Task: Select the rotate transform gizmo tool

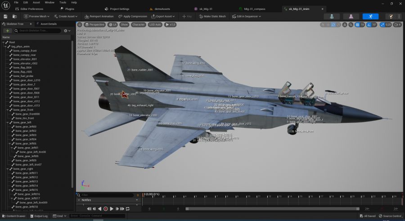Action: pyautogui.click(x=333, y=25)
